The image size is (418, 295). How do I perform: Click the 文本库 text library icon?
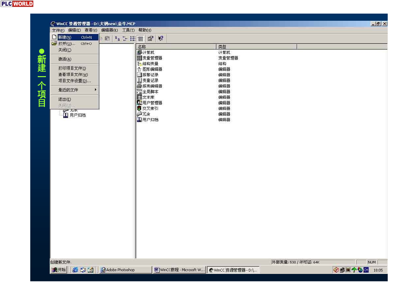pos(139,97)
